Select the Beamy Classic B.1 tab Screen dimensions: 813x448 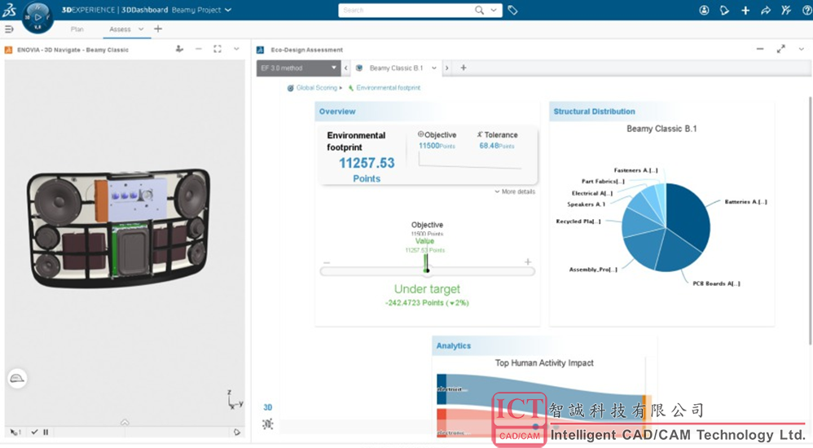click(396, 68)
